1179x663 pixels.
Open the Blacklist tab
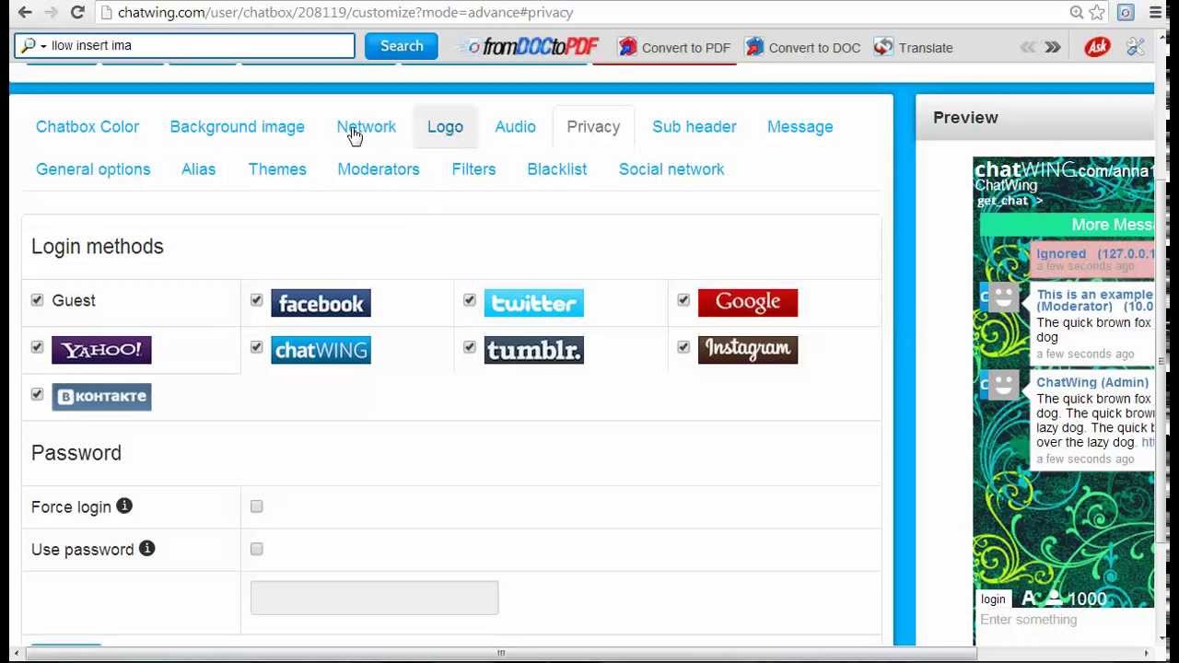556,169
